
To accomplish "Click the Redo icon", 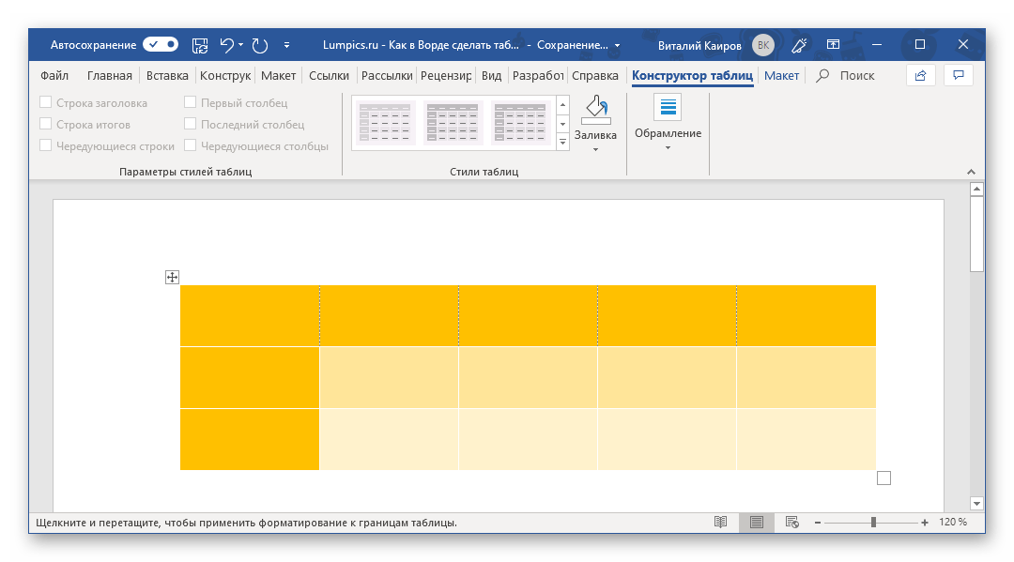I will [260, 44].
